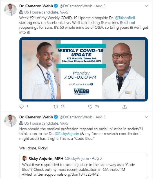This screenshot has width=154, height=179.
Task: Like the Weekly COVID-19 Update tweet
Action: 90,107
